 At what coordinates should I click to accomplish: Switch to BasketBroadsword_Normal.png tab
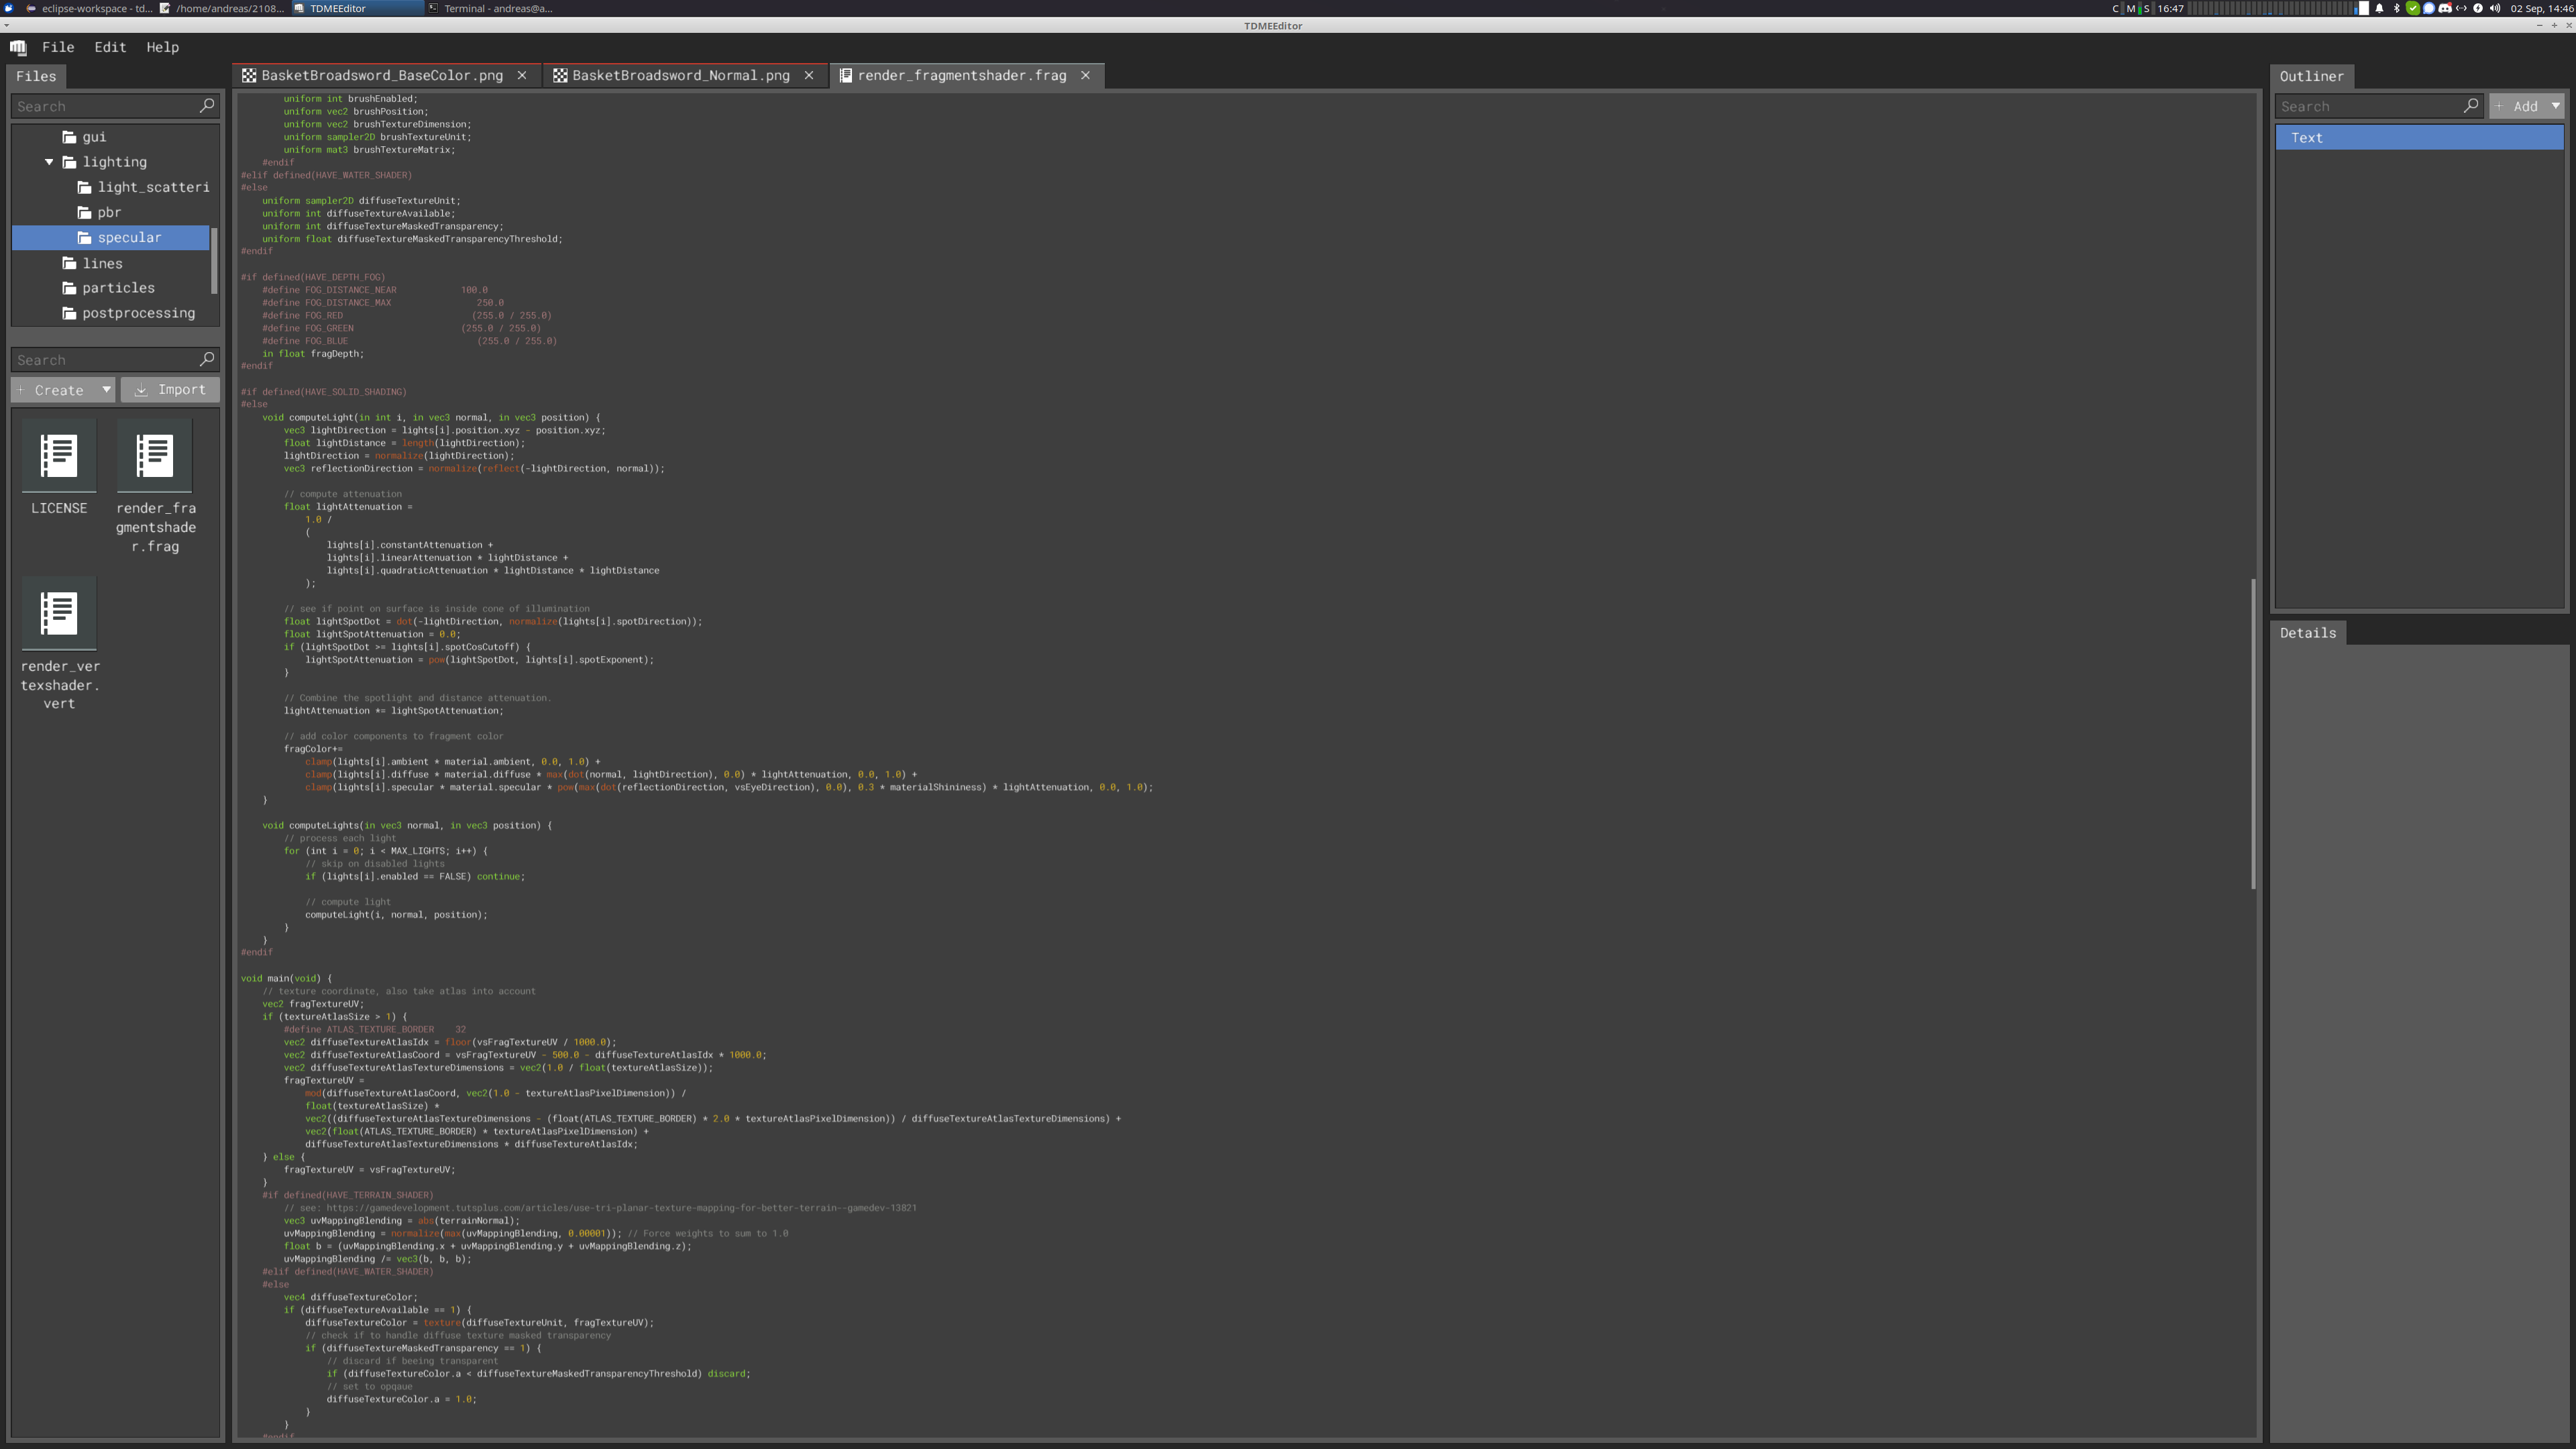point(680,76)
